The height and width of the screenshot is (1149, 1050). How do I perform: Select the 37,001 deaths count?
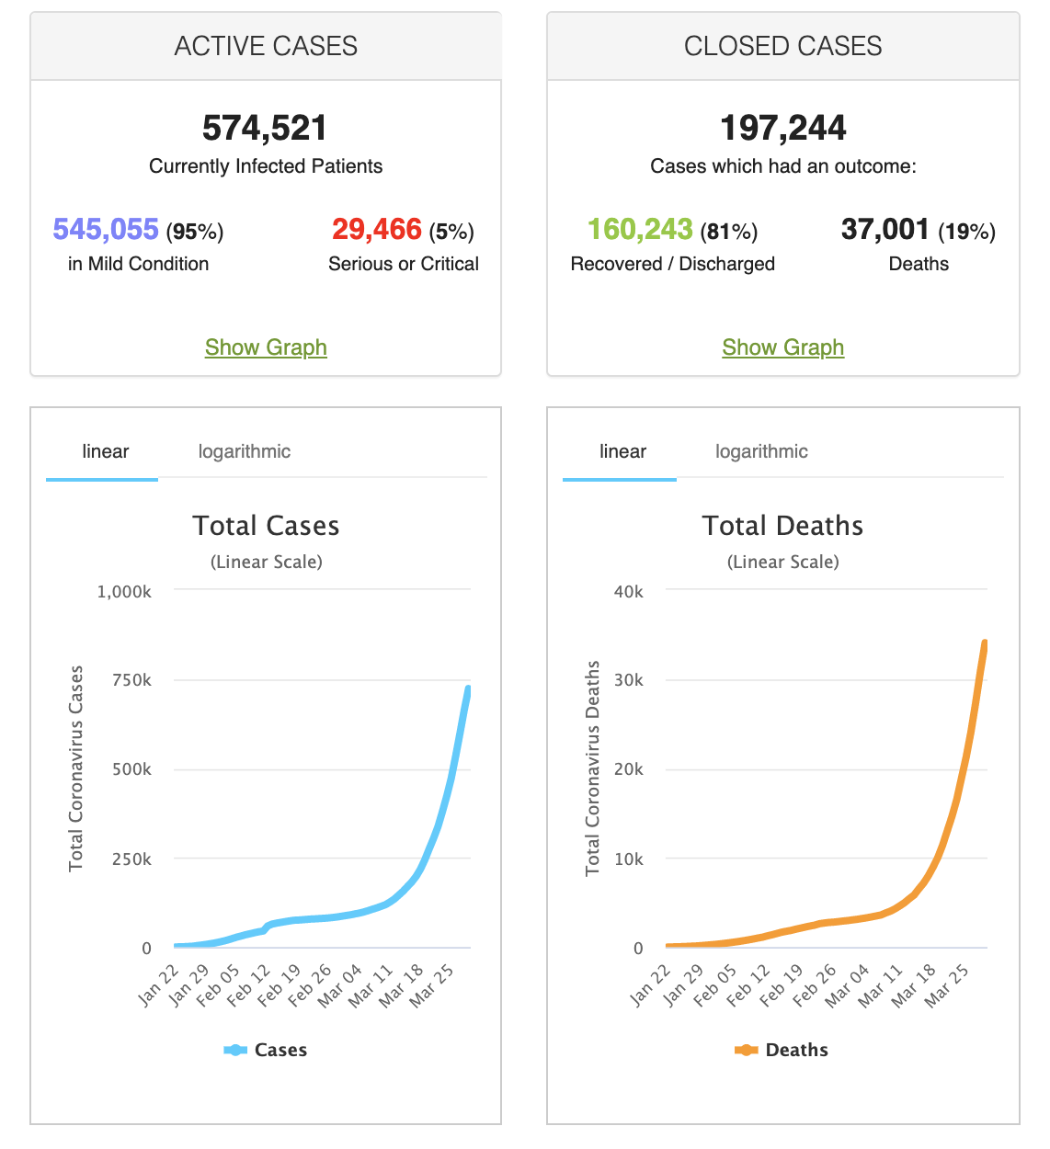tap(885, 229)
